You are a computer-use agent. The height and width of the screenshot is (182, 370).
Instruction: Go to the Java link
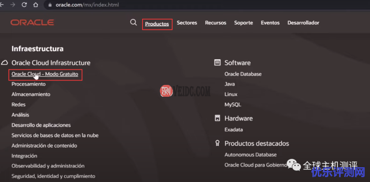(x=230, y=84)
